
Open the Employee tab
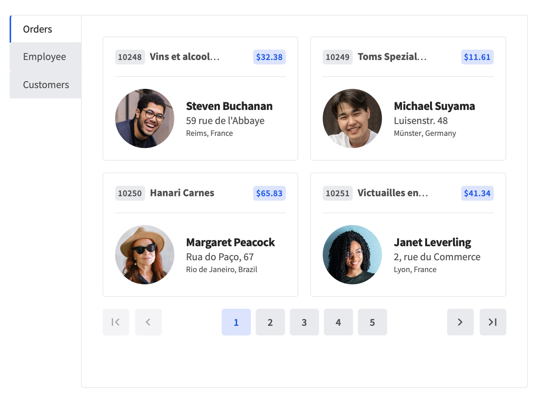click(x=46, y=57)
